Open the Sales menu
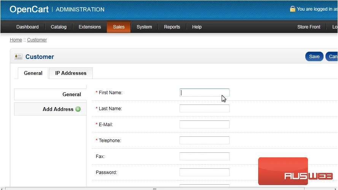The height and width of the screenshot is (190, 338). coord(119,27)
